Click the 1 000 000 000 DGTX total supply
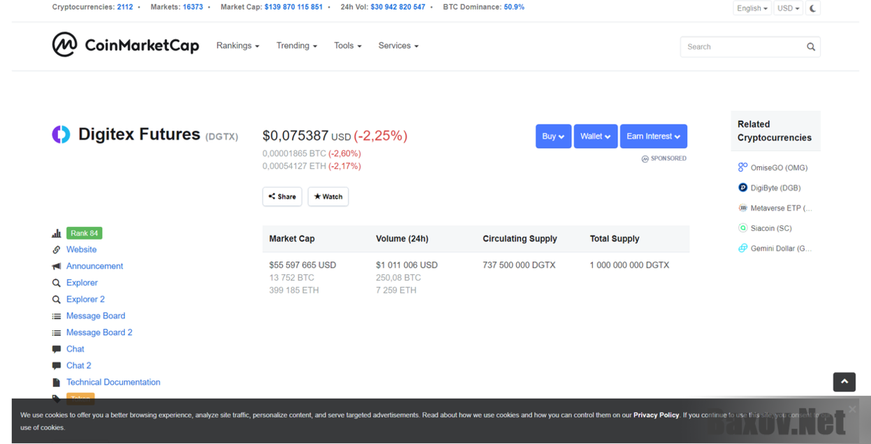Image resolution: width=871 pixels, height=444 pixels. [629, 265]
